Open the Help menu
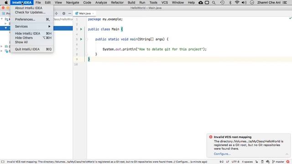292x164 pixels. [191, 2]
